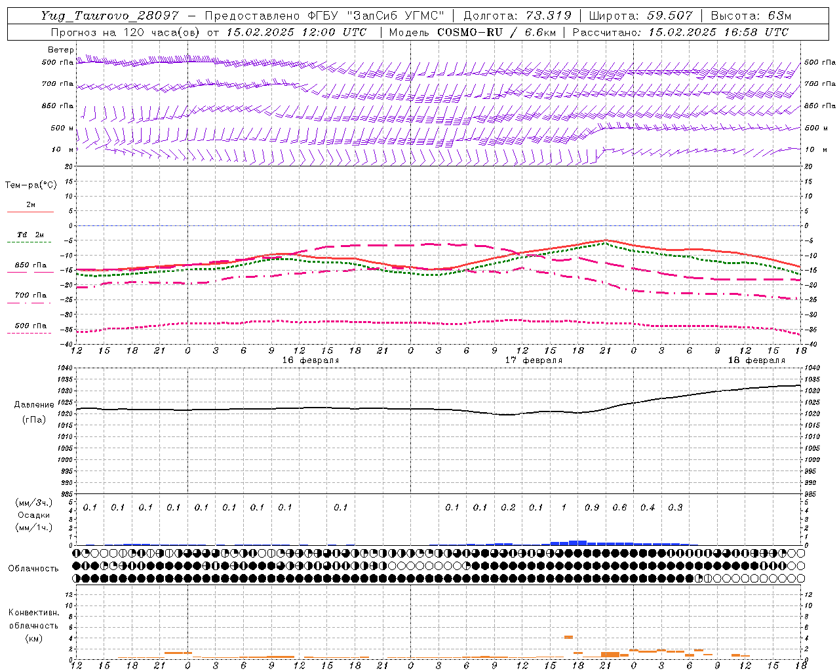The width and height of the screenshot is (839, 671).
Task: Click the Конвективн. convective cloud label
Action: [33, 613]
